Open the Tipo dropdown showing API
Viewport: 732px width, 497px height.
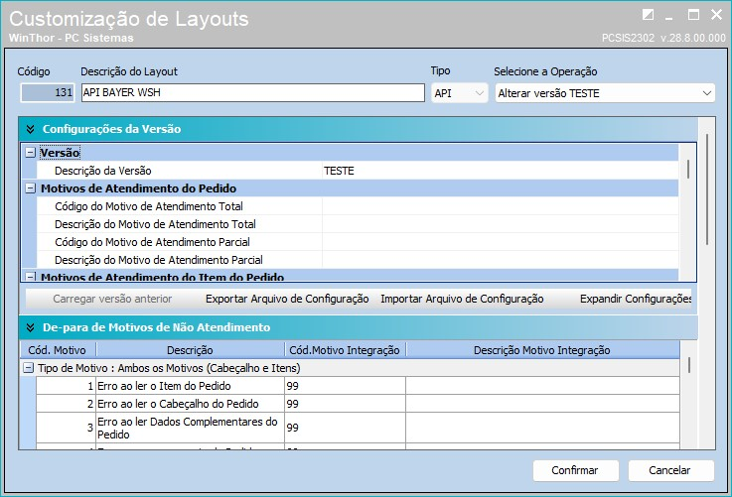pyautogui.click(x=460, y=93)
